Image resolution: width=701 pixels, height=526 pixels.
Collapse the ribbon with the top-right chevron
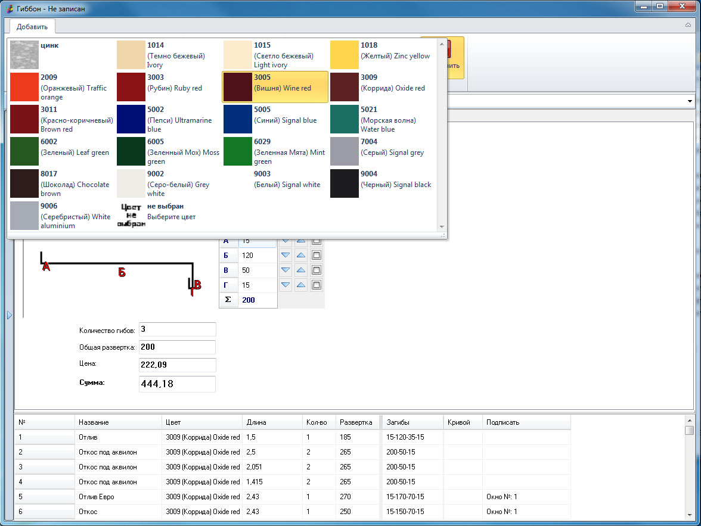[x=688, y=25]
